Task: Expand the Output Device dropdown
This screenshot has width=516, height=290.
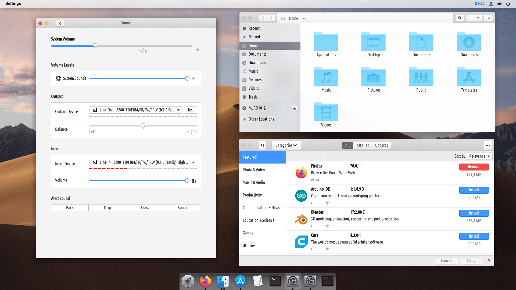Action: coord(136,110)
